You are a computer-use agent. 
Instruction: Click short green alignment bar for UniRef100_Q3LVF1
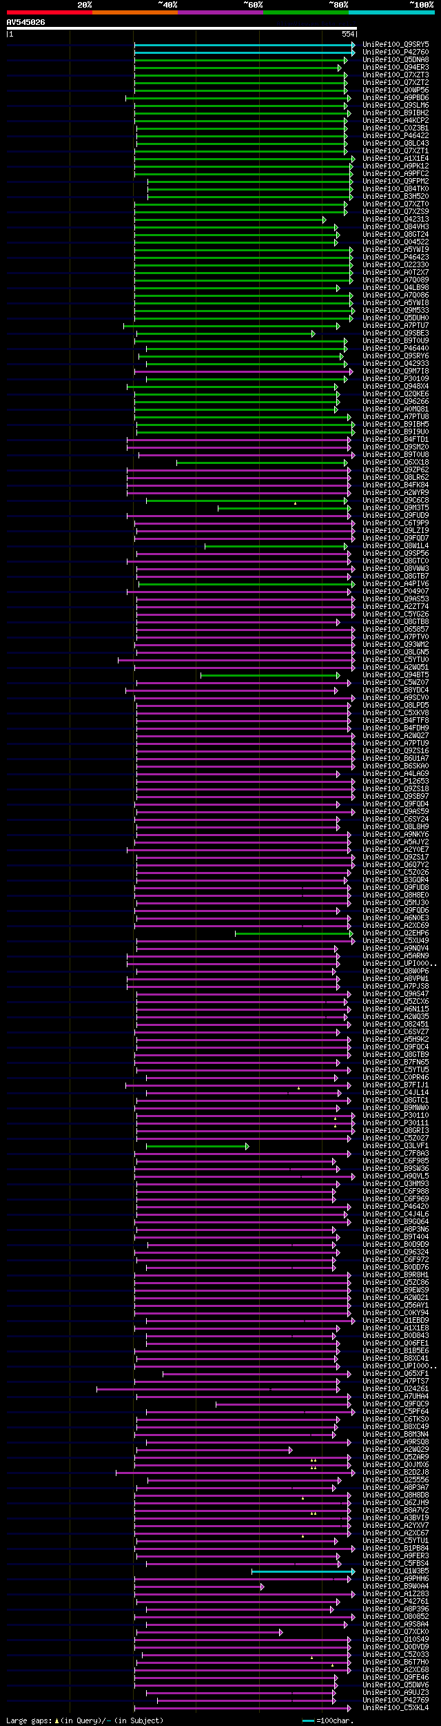[x=197, y=1146]
